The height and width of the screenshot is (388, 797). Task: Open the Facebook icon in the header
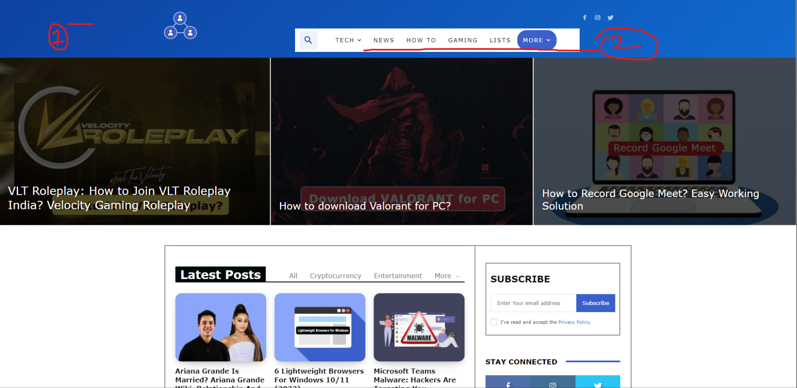click(x=584, y=18)
